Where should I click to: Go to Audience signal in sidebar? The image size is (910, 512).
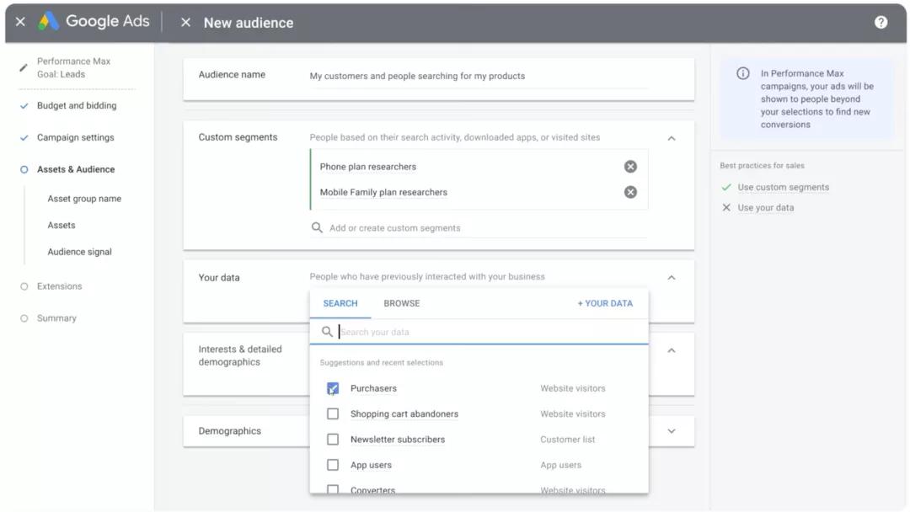[79, 252]
